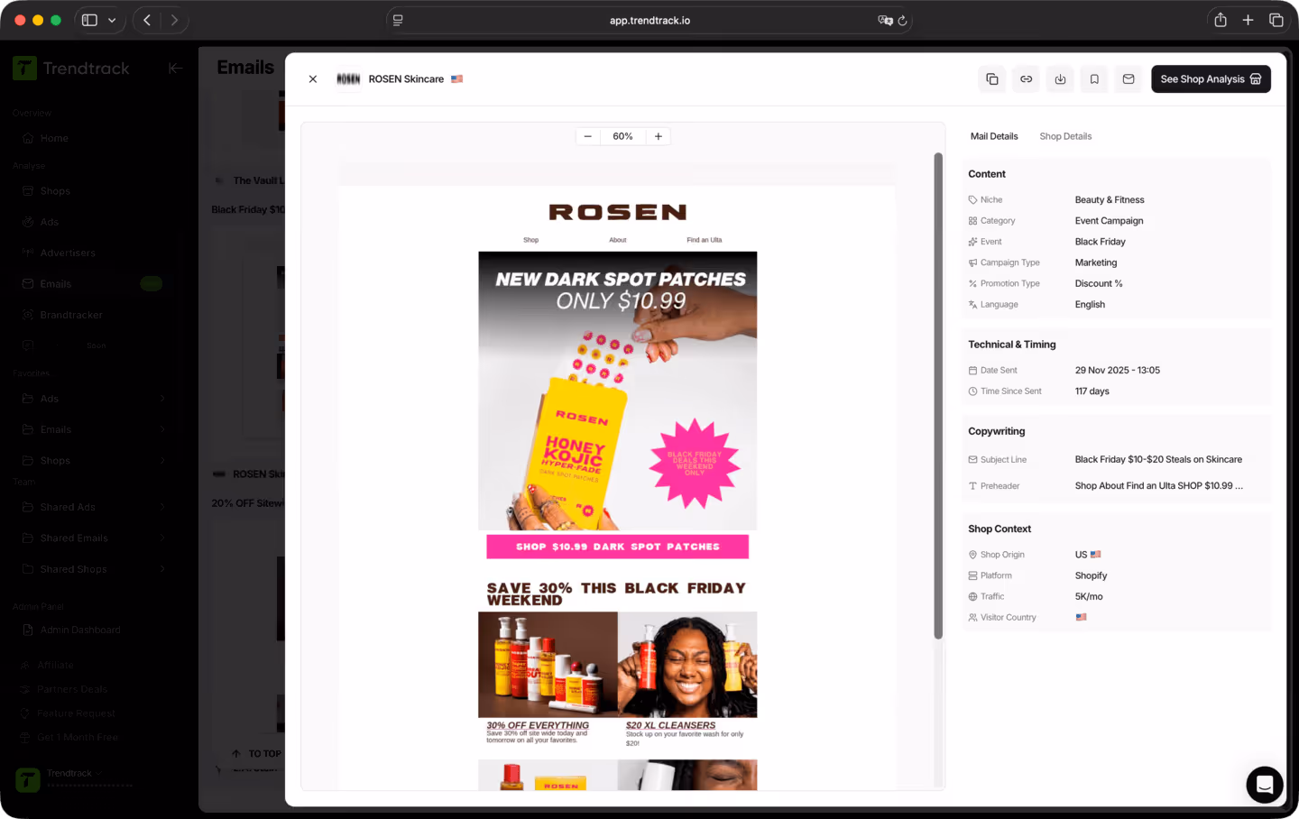The image size is (1299, 819).
Task: Click the 30% OFF EVERYTHING link
Action: tap(538, 725)
